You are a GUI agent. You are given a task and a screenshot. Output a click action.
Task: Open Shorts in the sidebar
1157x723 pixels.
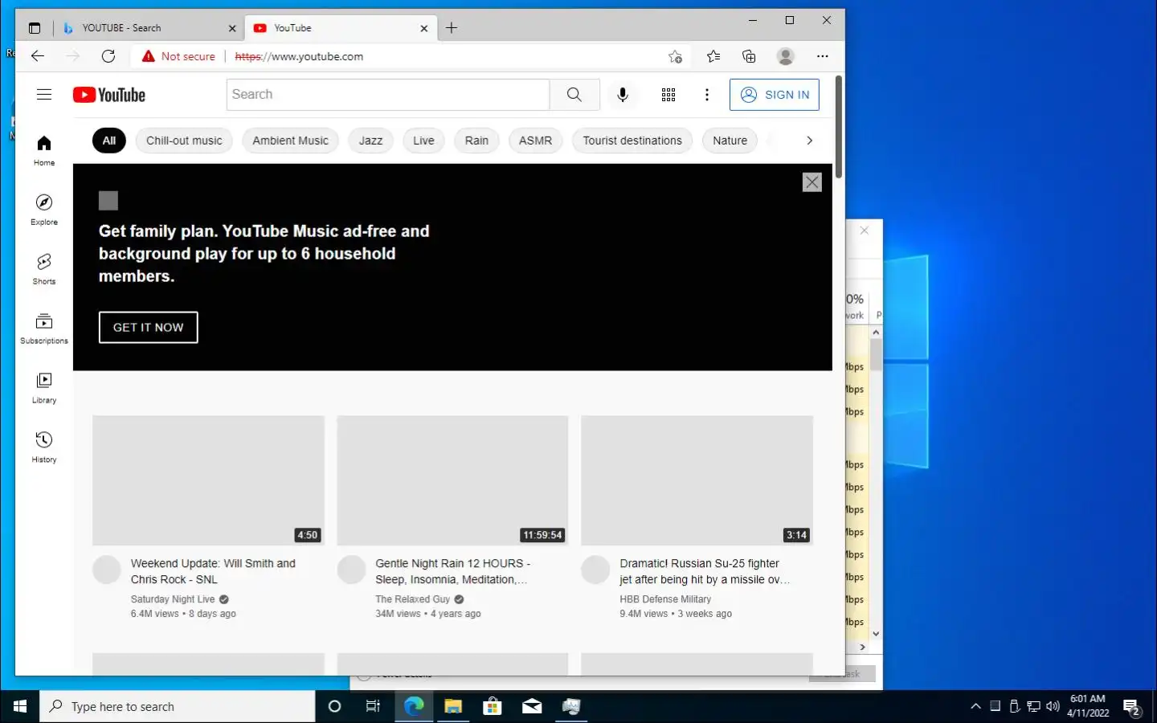pos(44,269)
